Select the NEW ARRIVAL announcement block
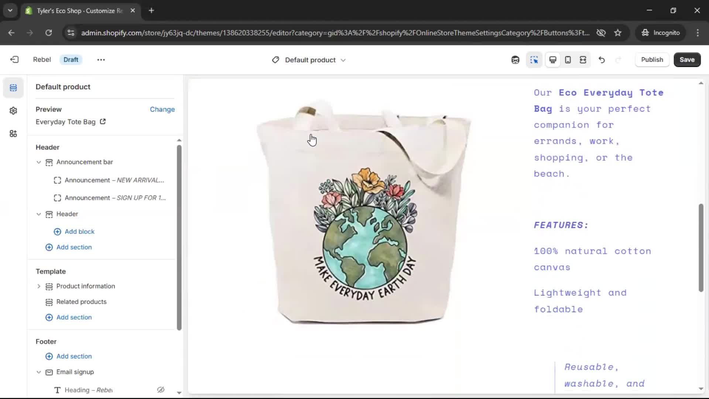This screenshot has height=399, width=709. [114, 180]
